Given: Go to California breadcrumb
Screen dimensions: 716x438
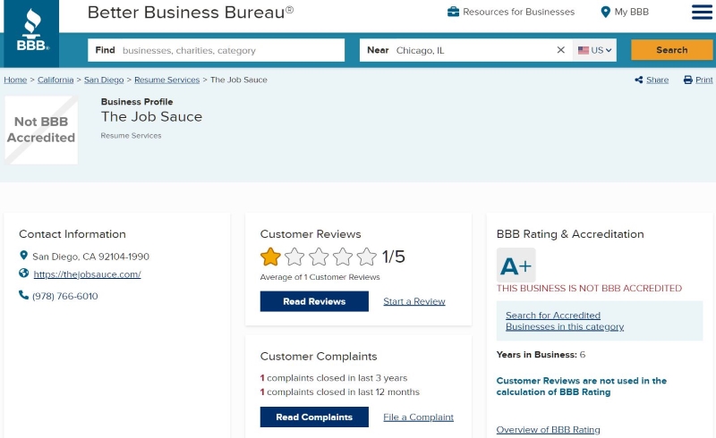Looking at the screenshot, I should (55, 80).
